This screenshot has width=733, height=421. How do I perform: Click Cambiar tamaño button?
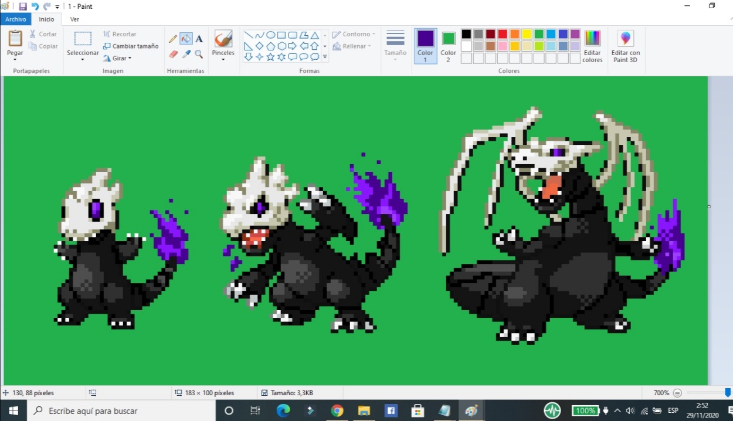(131, 46)
